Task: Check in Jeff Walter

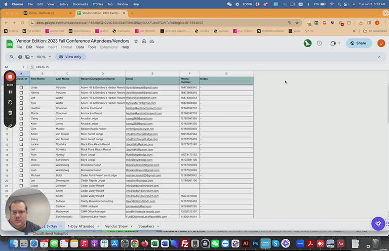Action: (21, 98)
